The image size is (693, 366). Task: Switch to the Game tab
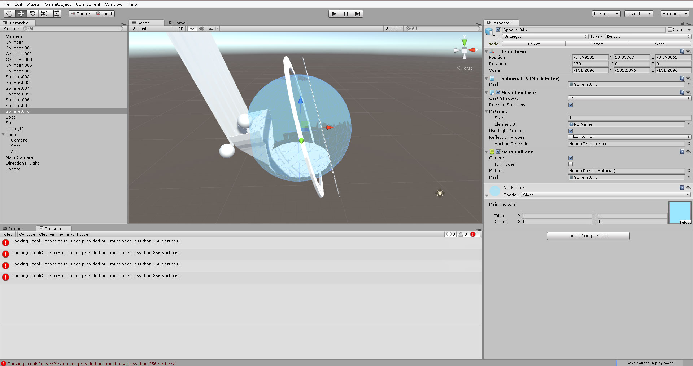click(177, 23)
